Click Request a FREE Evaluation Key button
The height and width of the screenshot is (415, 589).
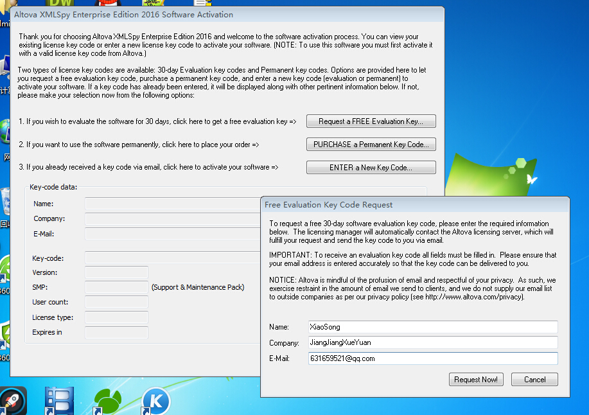pyautogui.click(x=371, y=121)
